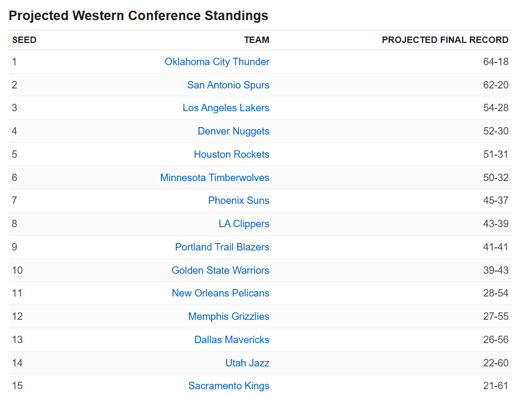Image resolution: width=522 pixels, height=395 pixels.
Task: Open Los Angeles Lakers team page
Action: click(x=226, y=108)
